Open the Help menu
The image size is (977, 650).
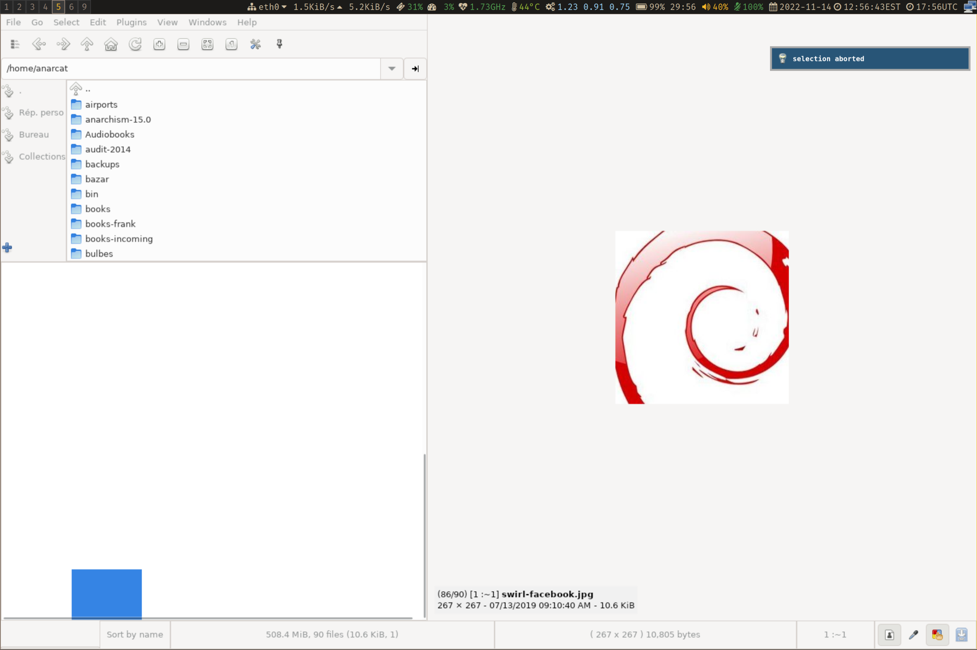tap(247, 22)
